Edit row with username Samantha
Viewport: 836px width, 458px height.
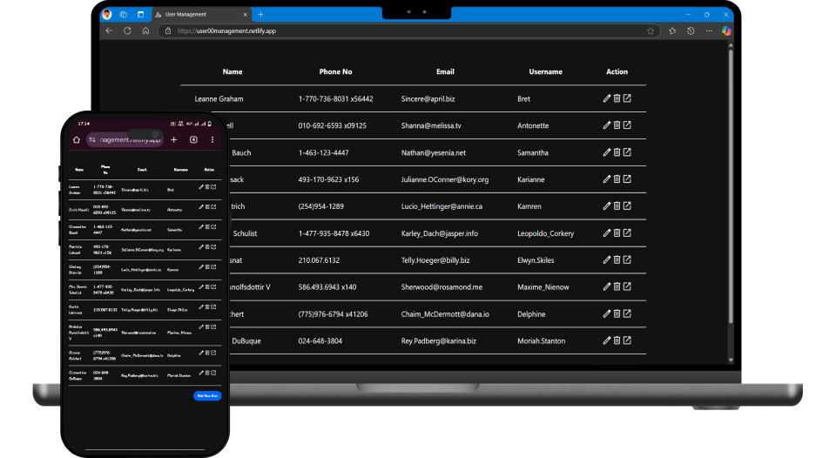[607, 152]
